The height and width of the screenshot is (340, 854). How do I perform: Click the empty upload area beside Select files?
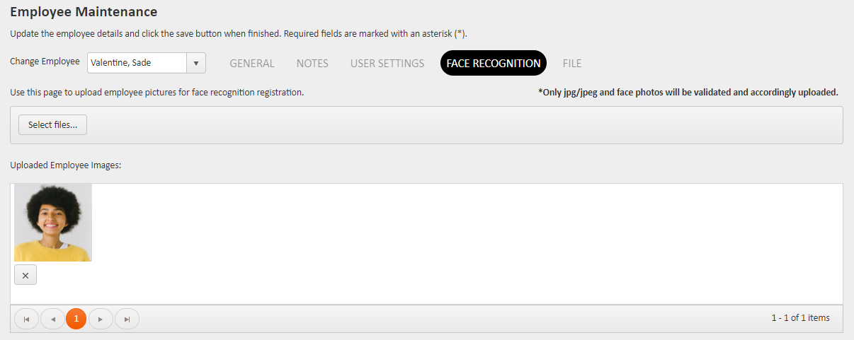click(x=460, y=125)
